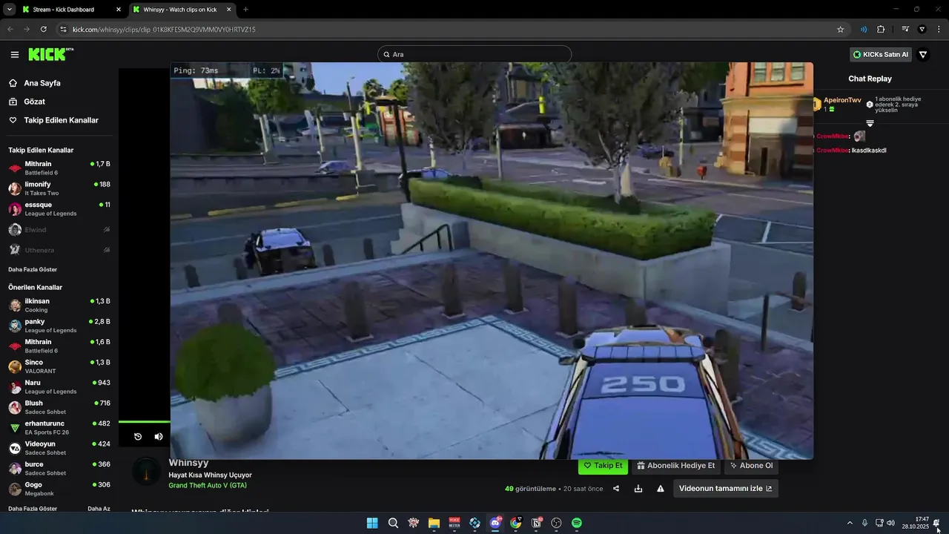Bookmark this page with star icon
Screen dimensions: 949x534
(x=840, y=29)
